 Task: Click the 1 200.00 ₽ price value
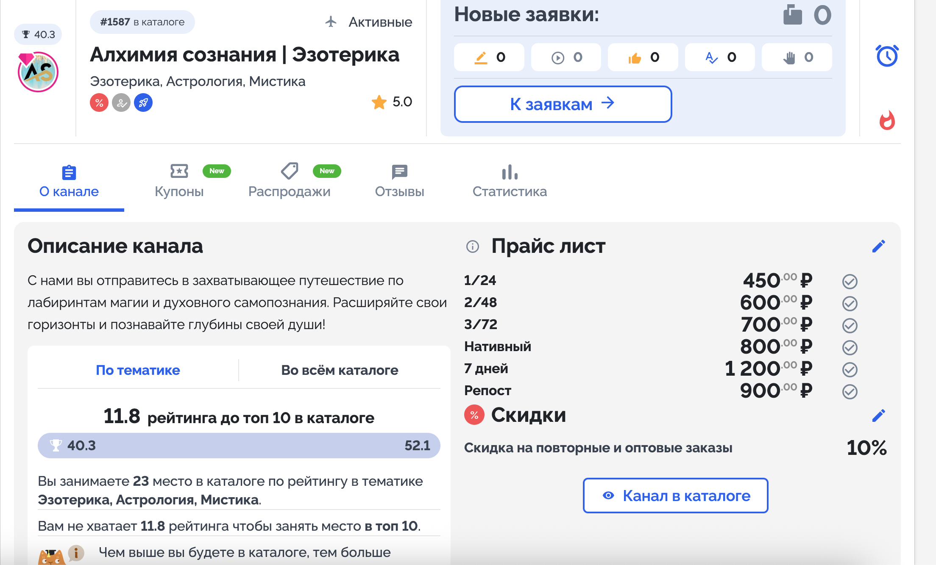768,368
